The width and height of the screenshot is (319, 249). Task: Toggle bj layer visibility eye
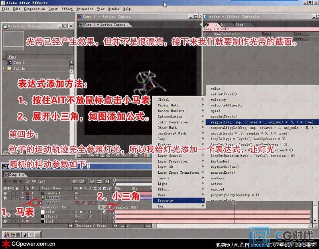pos(5,221)
